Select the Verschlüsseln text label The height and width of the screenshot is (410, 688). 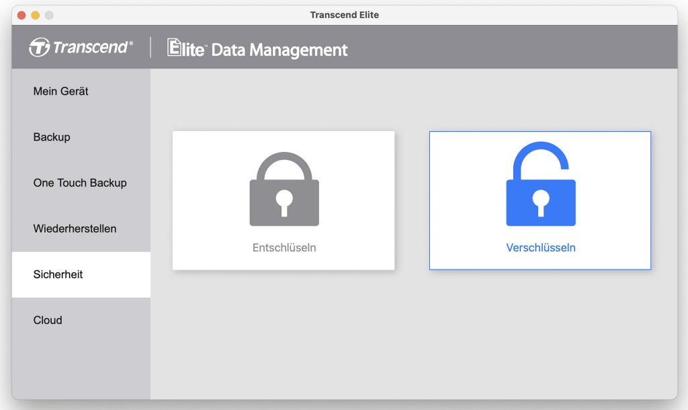point(541,247)
